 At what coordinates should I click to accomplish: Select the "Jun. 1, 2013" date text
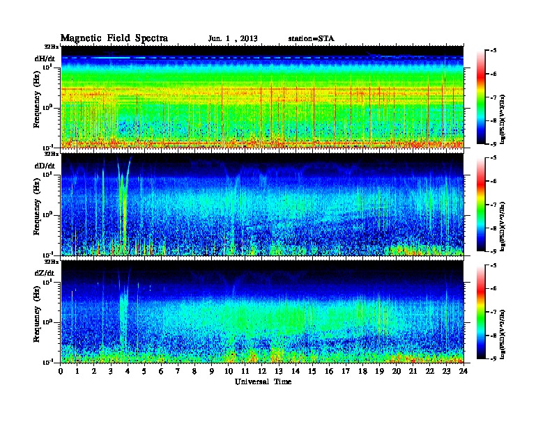point(233,39)
